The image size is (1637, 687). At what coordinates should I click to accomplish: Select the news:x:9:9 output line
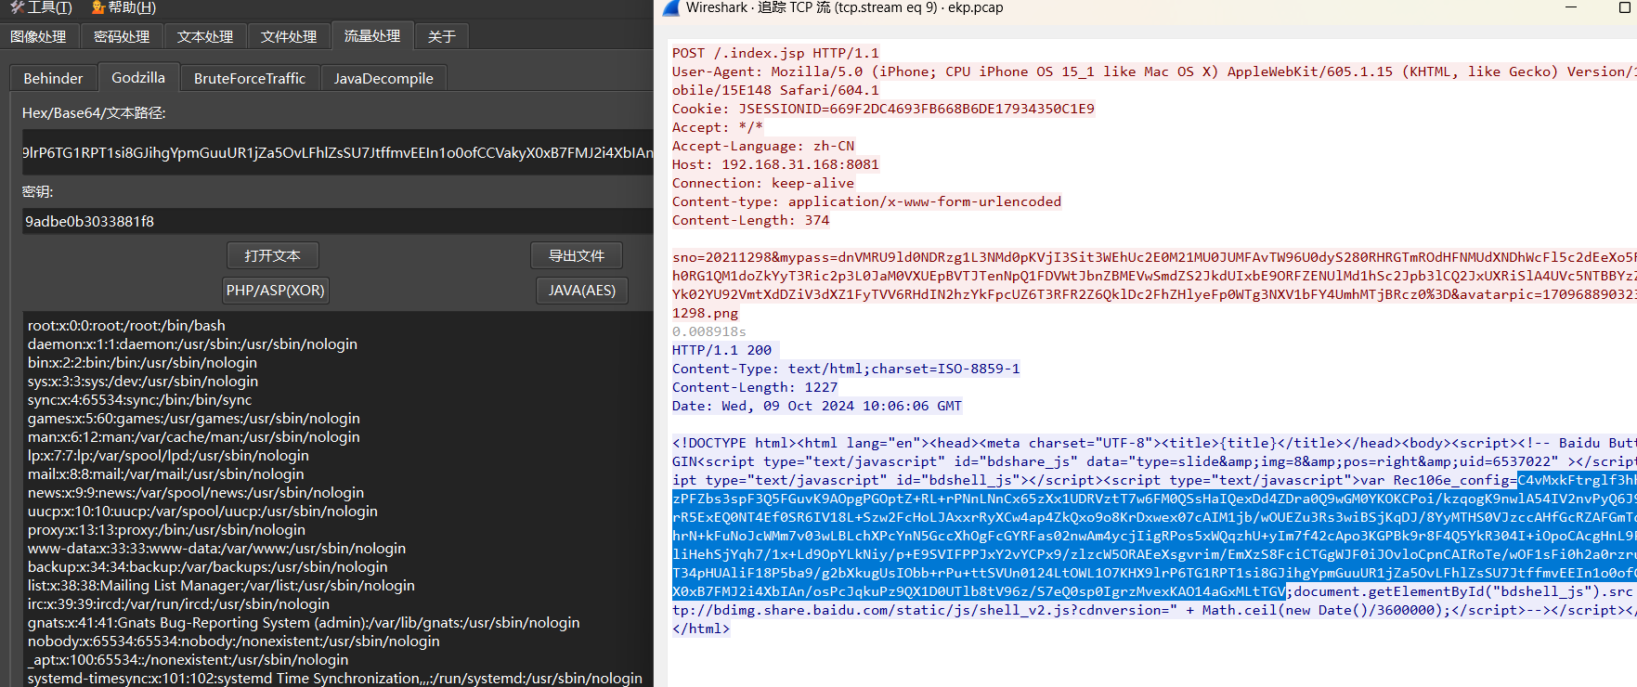(x=196, y=492)
